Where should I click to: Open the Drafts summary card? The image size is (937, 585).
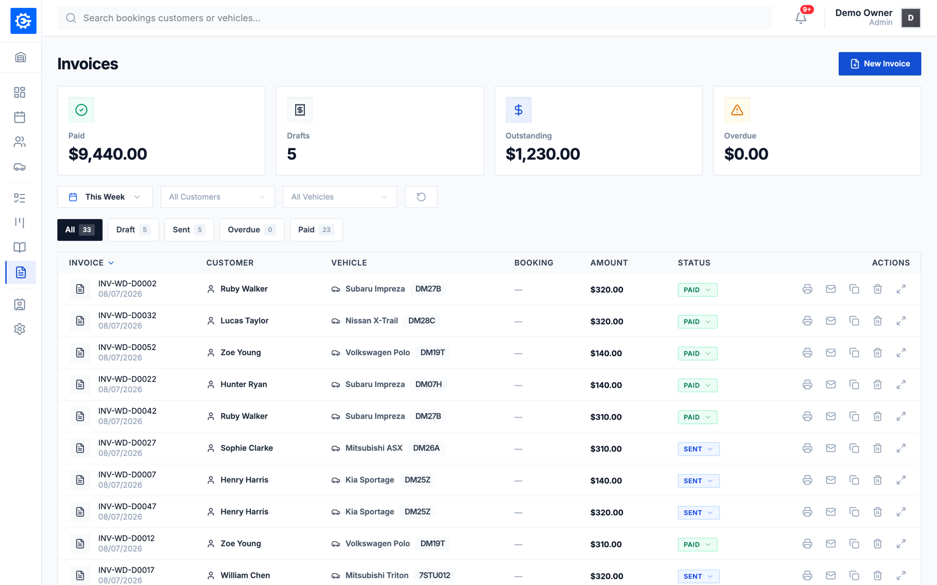[379, 131]
